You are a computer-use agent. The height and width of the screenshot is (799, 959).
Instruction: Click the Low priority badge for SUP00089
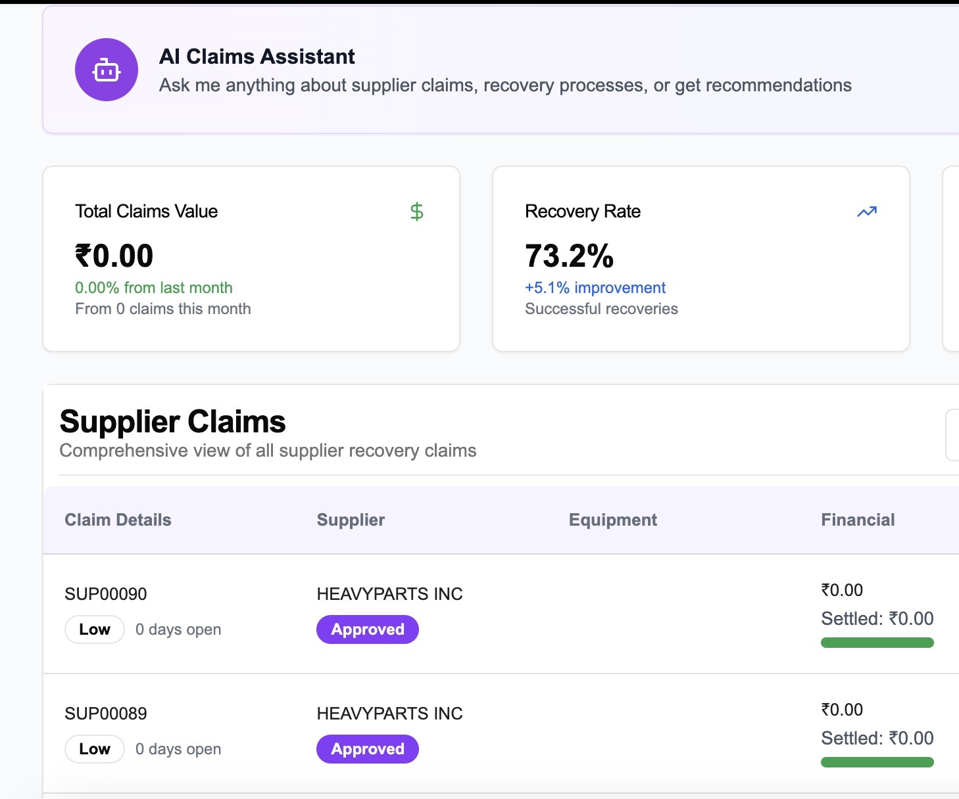click(x=95, y=749)
